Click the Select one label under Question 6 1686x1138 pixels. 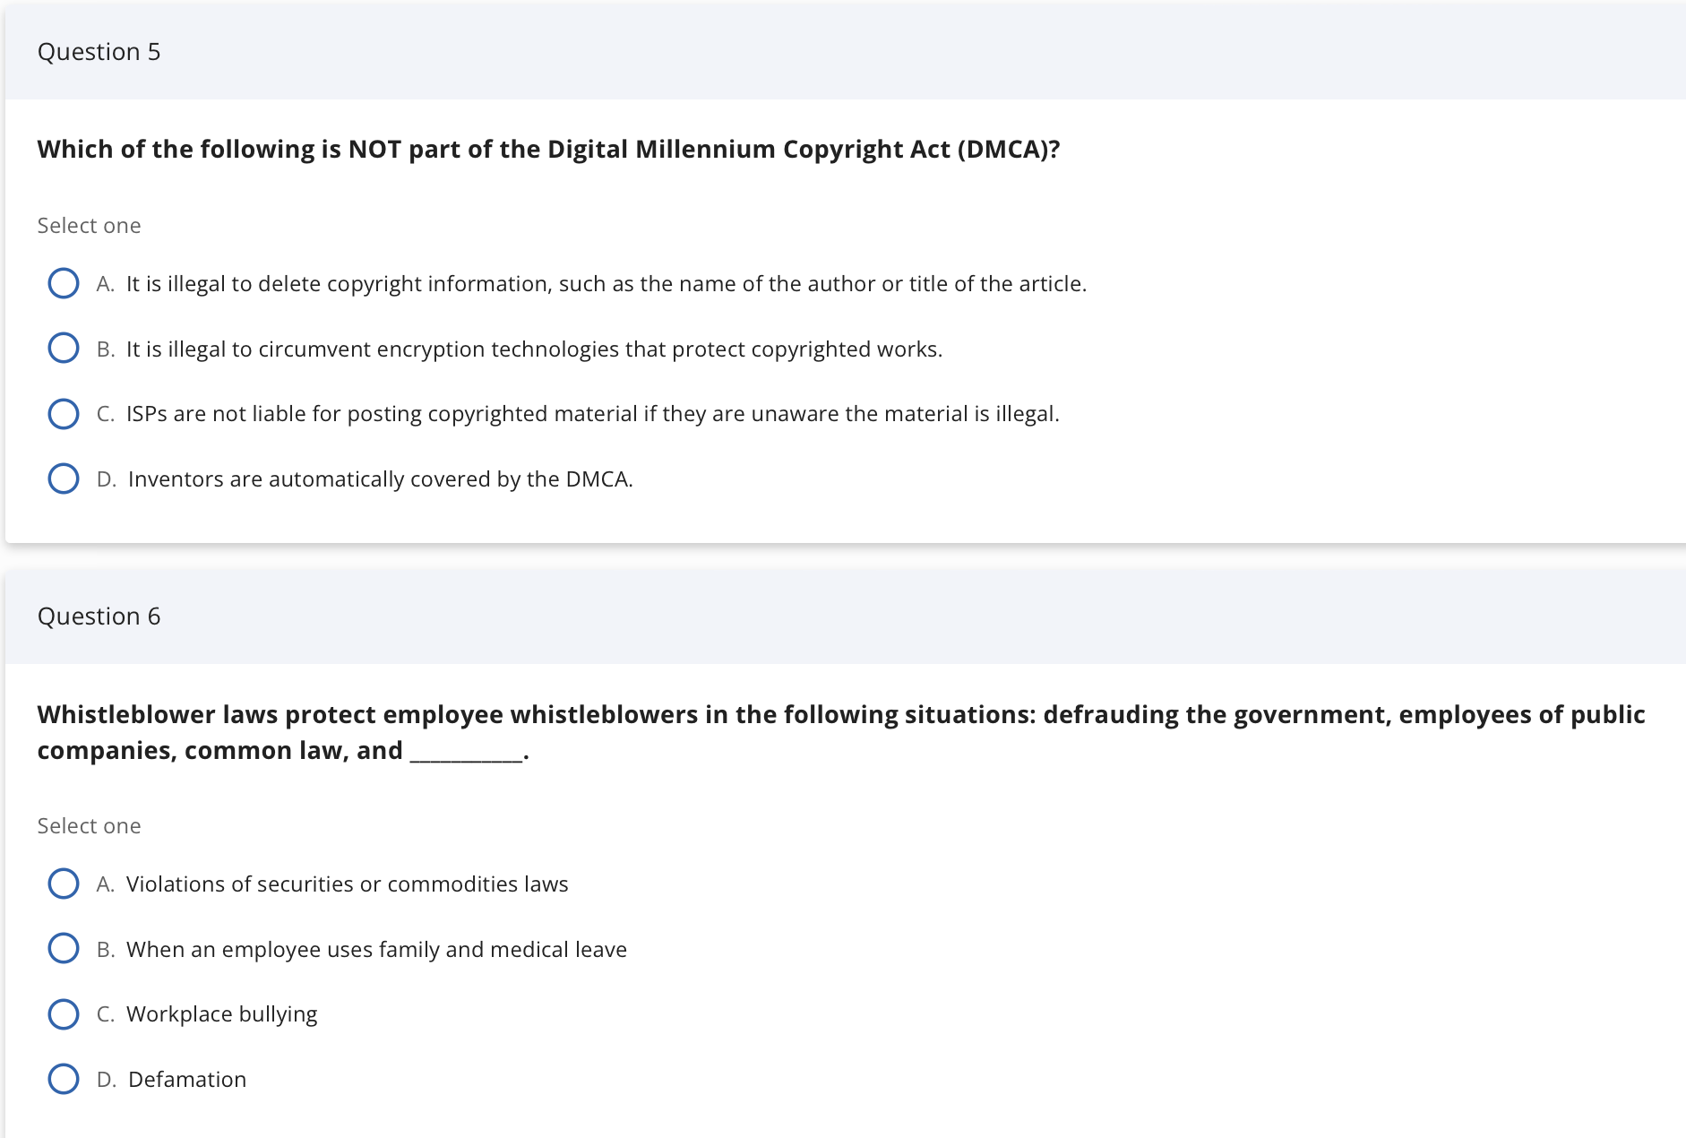tap(89, 825)
